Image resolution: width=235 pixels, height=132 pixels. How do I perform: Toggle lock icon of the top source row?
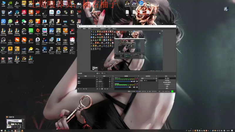[112, 78]
